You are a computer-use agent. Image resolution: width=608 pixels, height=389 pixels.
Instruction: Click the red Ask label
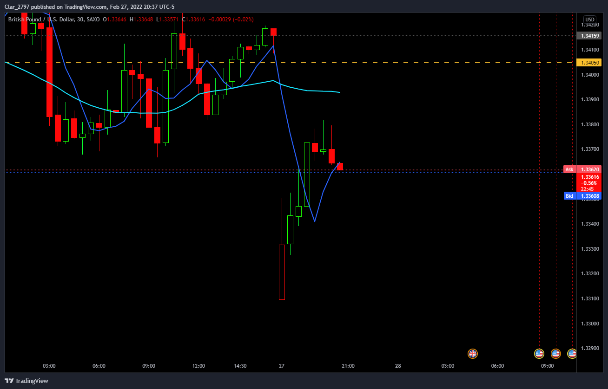pos(569,169)
